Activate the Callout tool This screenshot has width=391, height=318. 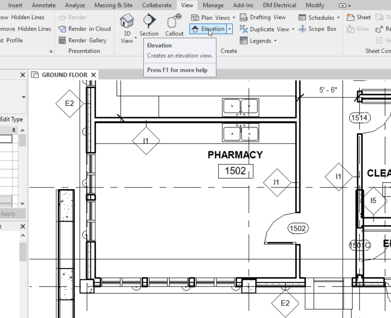pos(174,25)
